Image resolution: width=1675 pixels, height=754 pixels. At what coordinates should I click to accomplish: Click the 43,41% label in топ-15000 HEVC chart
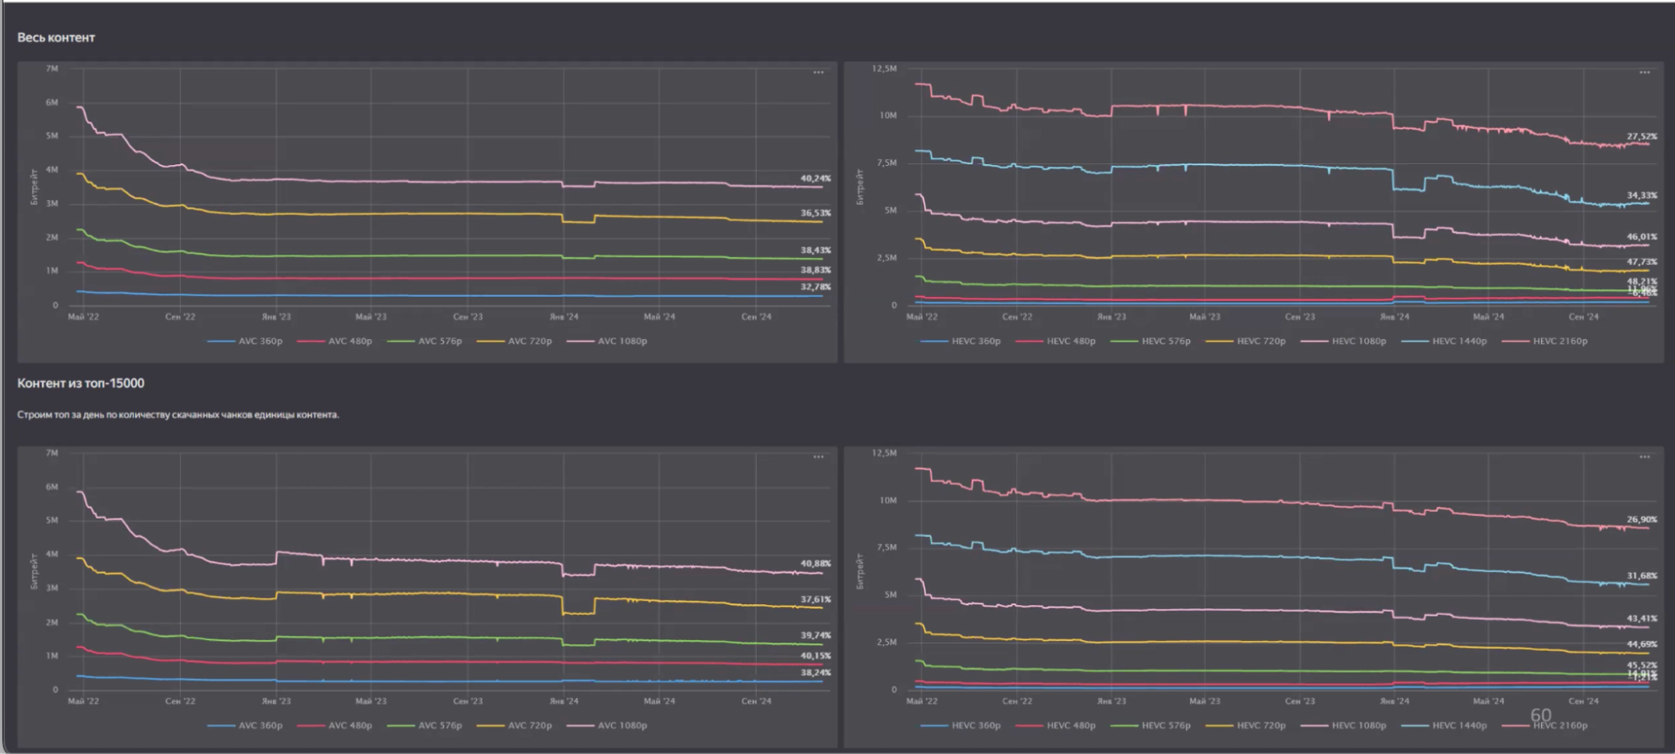coord(1641,619)
